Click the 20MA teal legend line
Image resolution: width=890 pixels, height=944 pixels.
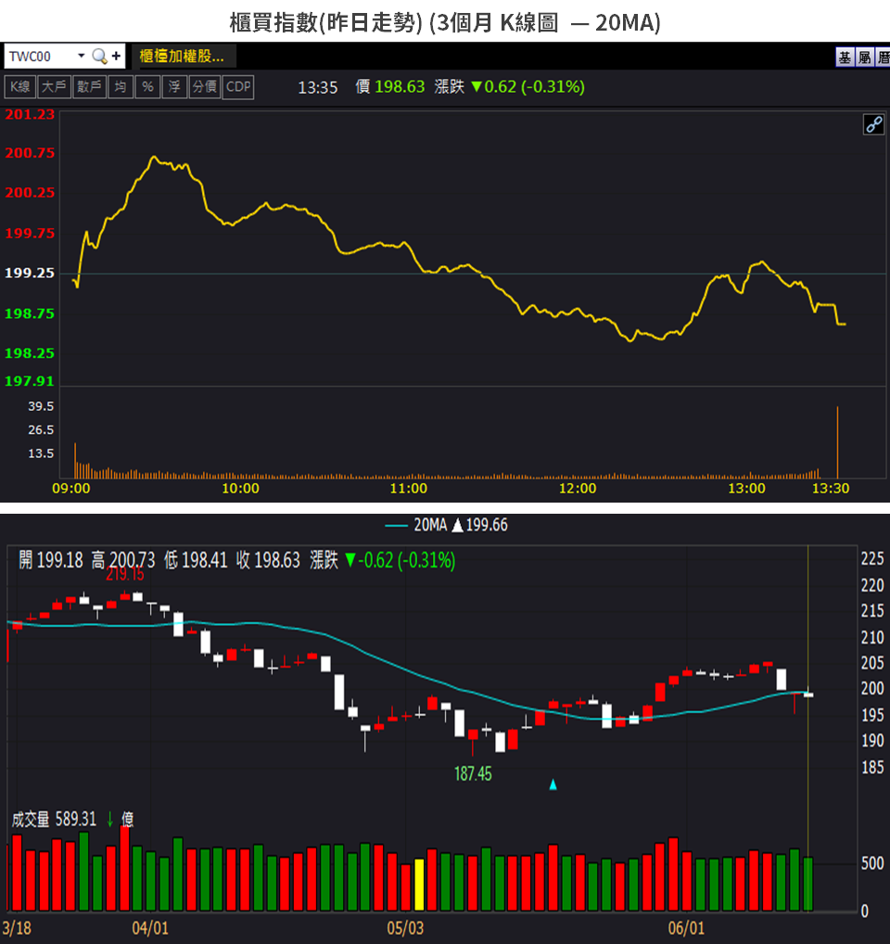tap(396, 526)
